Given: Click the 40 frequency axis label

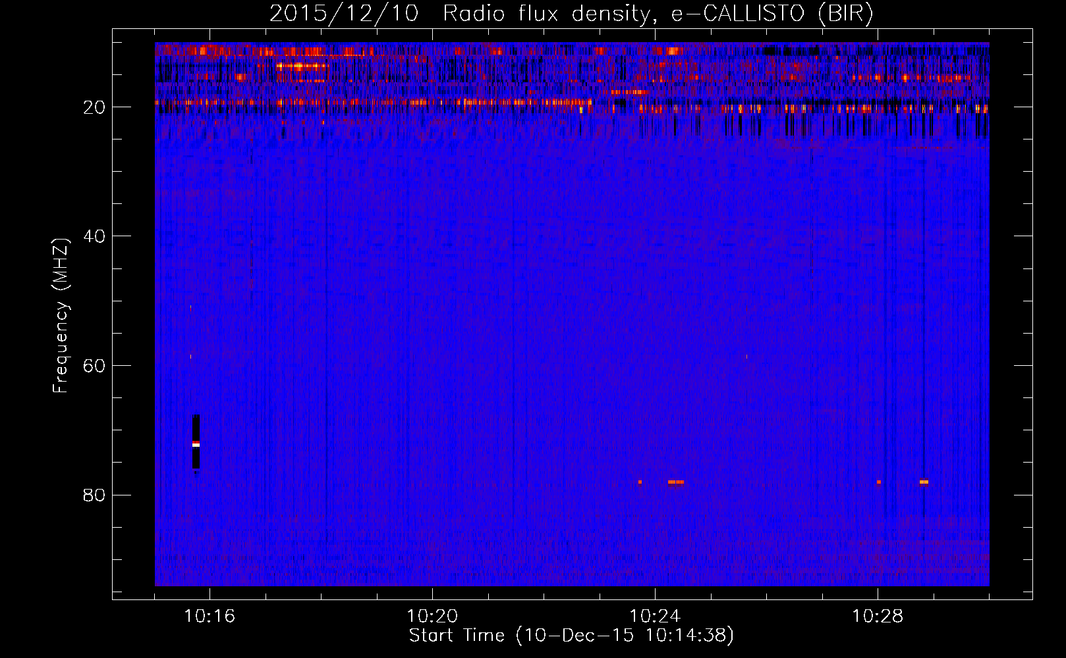Looking at the screenshot, I should (94, 236).
